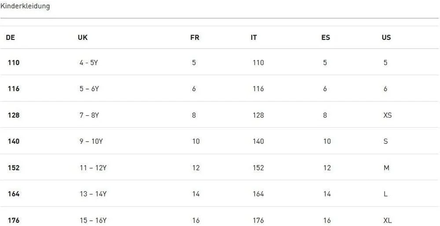Click the US column header
The width and height of the screenshot is (440, 226).
386,38
